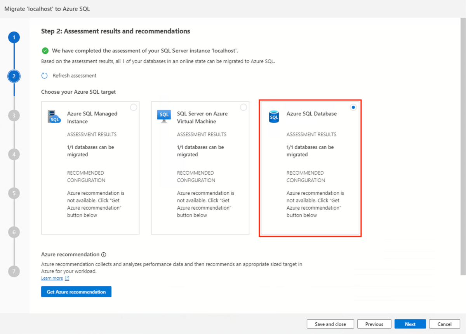Go to wizard step 1
This screenshot has width=466, height=334.
tap(14, 37)
